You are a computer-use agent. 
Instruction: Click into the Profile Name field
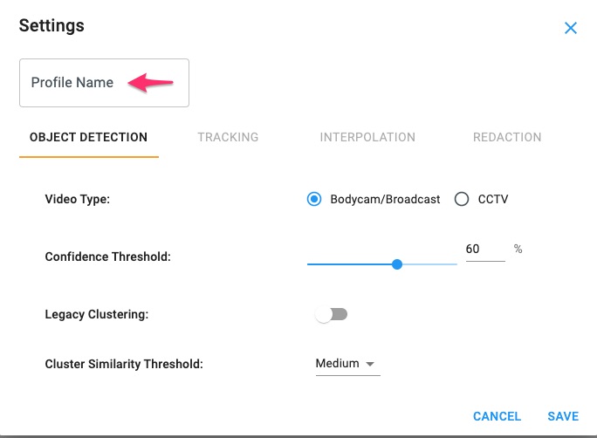[104, 83]
